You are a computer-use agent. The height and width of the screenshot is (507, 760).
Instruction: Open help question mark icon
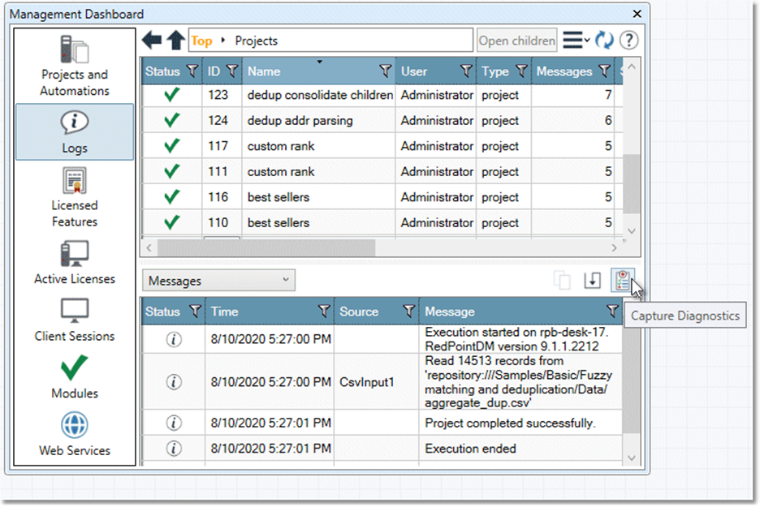[x=628, y=41]
